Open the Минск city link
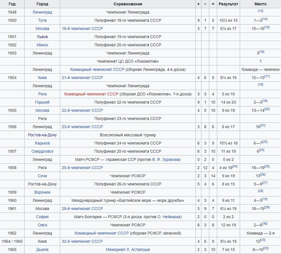 [42, 45]
